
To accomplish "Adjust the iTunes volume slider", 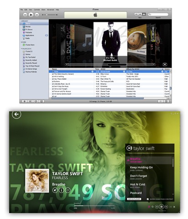I will [x=50, y=15].
